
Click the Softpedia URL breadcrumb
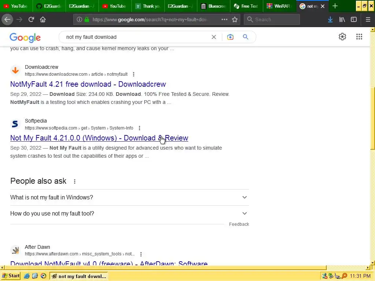[x=79, y=128]
